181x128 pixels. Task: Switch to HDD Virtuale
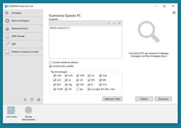(23, 36)
